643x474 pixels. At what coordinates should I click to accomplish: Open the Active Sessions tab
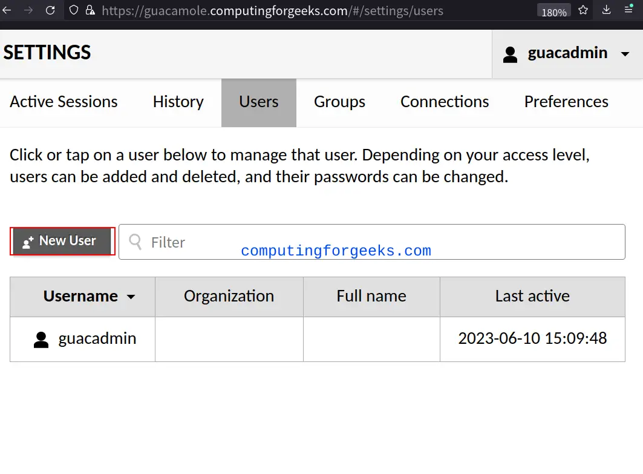pos(64,102)
